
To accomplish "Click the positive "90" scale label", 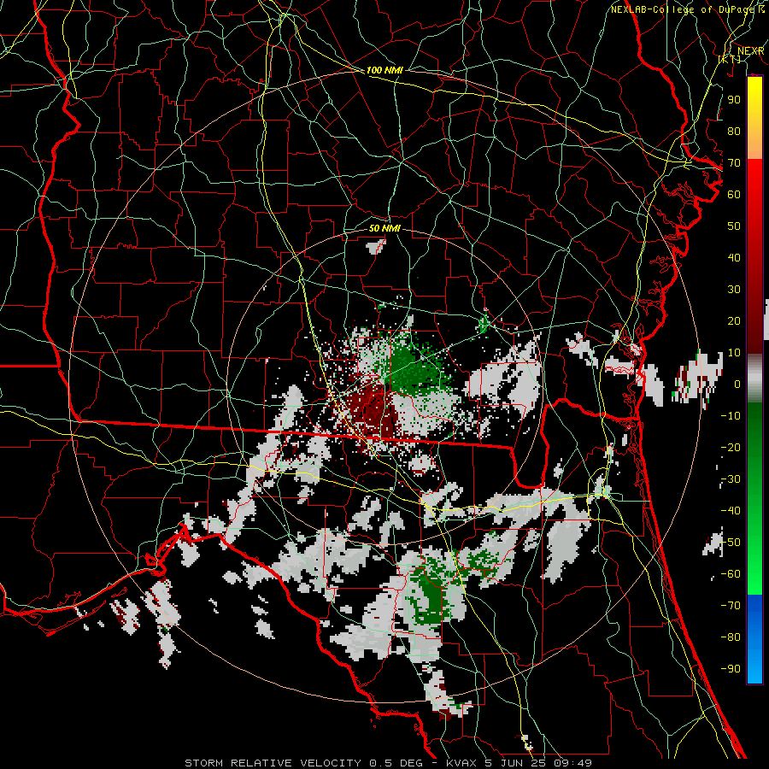I will coord(734,100).
